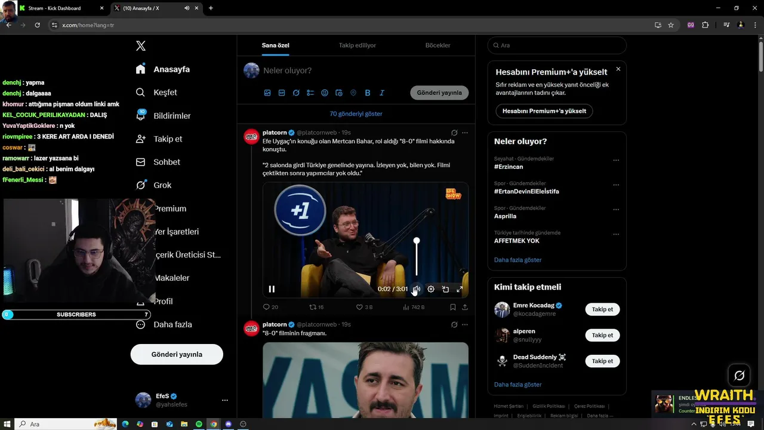This screenshot has width=764, height=430.
Task: Open options for Asprilla trend
Action: (x=616, y=210)
